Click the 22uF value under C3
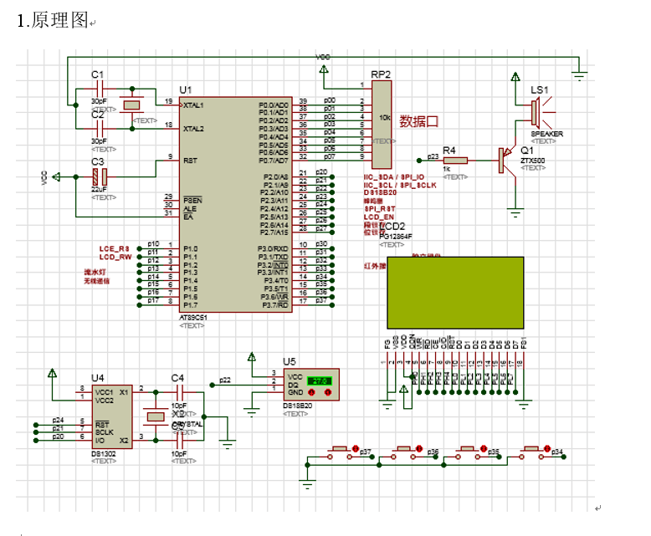This screenshot has width=651, height=536. pyautogui.click(x=99, y=190)
